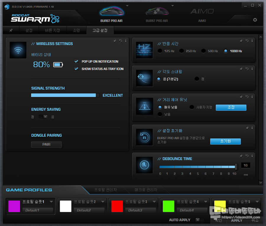The width and height of the screenshot is (266, 226).
Task: Select 낮음 distance control option
Action: (160, 114)
